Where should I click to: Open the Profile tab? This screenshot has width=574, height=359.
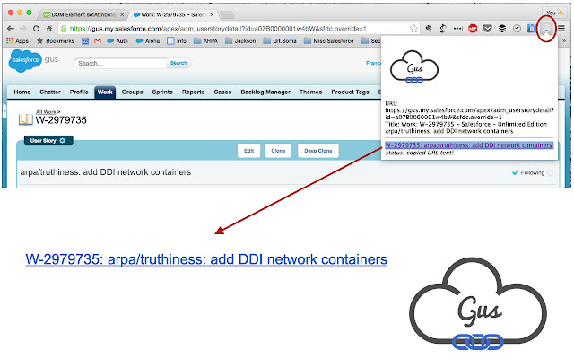[79, 92]
